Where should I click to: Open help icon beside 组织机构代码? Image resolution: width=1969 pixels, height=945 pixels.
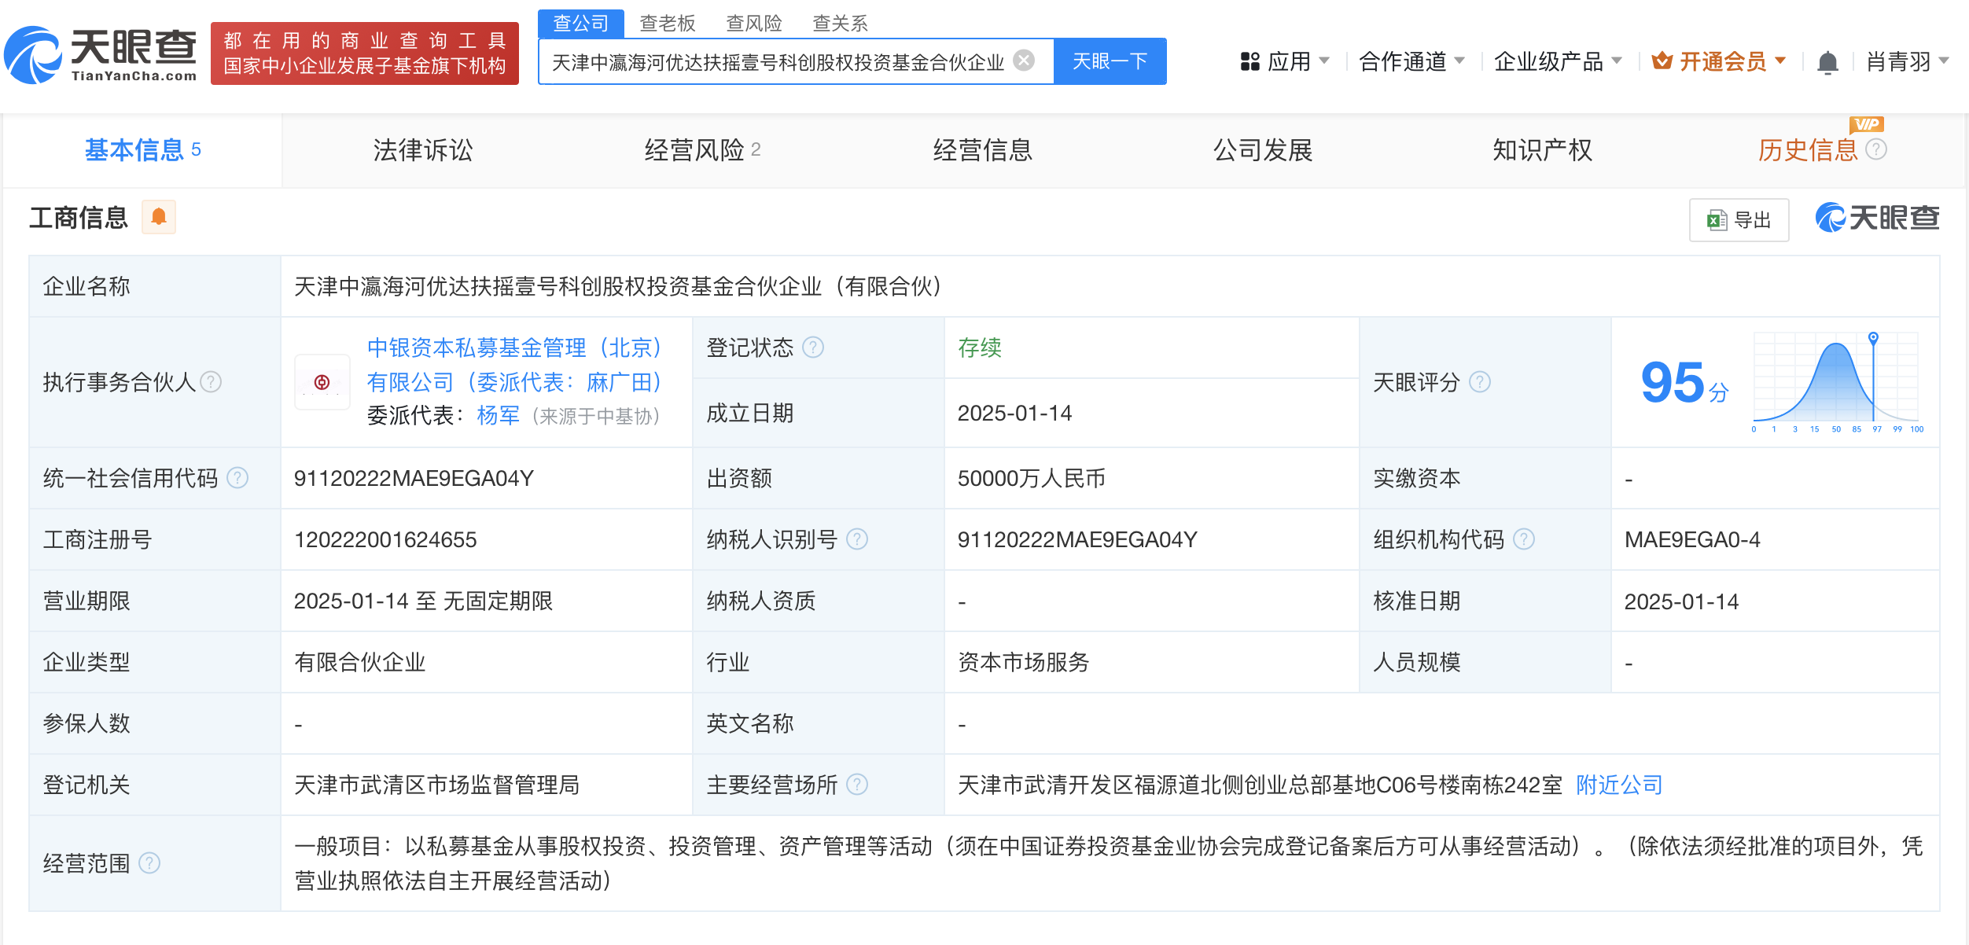pyautogui.click(x=1524, y=539)
